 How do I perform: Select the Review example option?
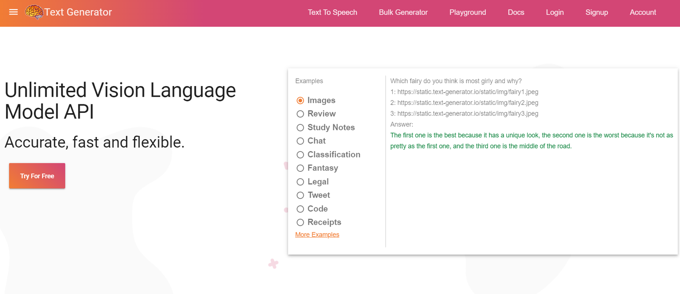(300, 114)
